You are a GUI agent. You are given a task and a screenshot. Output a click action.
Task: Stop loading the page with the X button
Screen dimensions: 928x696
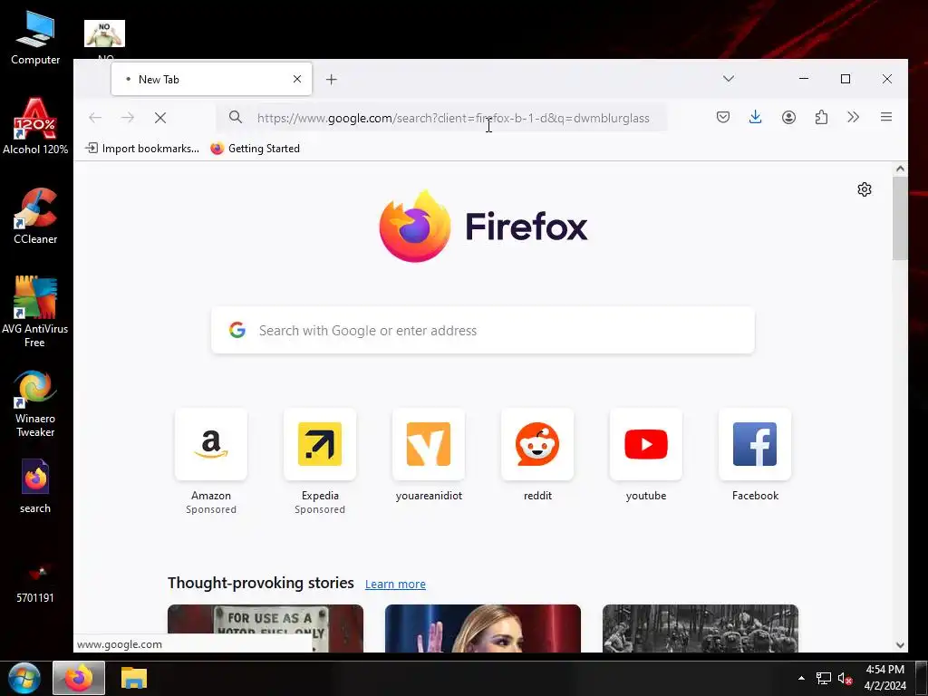(159, 118)
